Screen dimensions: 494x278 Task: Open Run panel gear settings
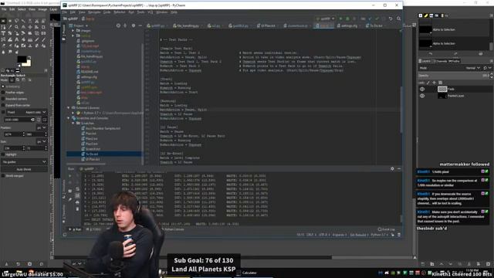pos(392,169)
